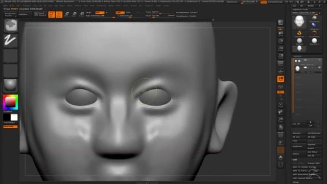This screenshot has height=184, width=327.
Task: Open the stroke type selector
Action: (x=10, y=40)
